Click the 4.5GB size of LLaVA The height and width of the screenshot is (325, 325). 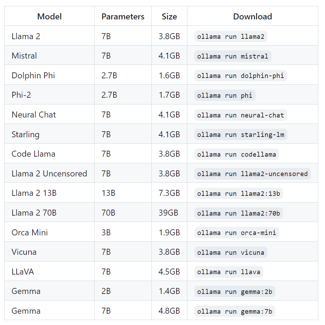[169, 271]
